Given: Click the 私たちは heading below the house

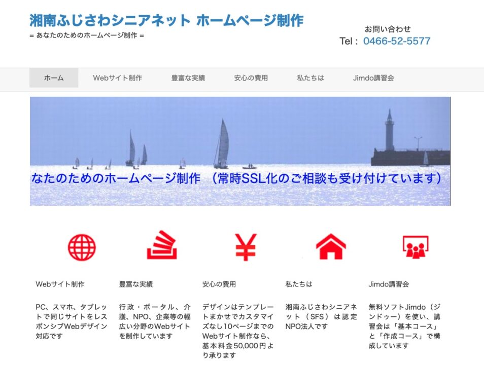Looking at the screenshot, I should tap(299, 284).
